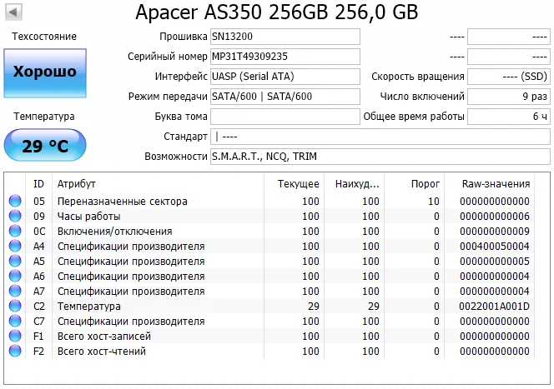
Task: Click the Raw-значения column header
Action: coord(490,184)
